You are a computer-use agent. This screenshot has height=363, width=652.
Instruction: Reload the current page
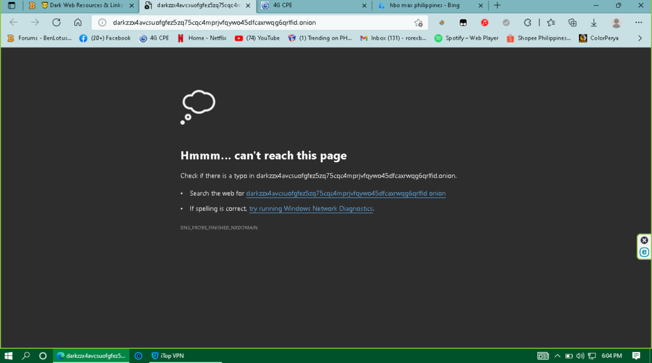(57, 22)
